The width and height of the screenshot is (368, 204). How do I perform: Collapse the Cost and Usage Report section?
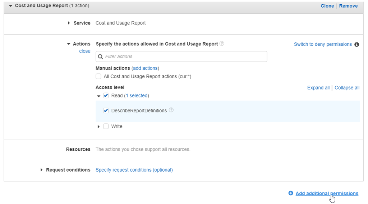coord(10,6)
